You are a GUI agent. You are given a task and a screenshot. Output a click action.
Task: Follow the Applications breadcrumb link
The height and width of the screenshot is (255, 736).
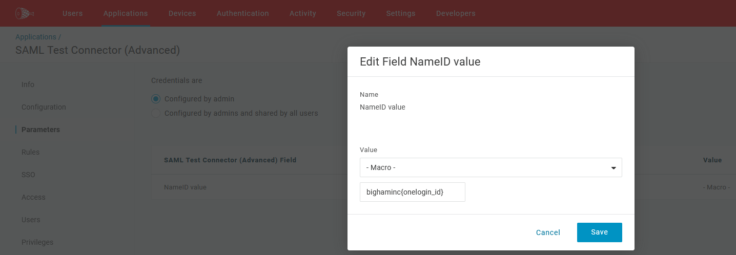point(36,37)
